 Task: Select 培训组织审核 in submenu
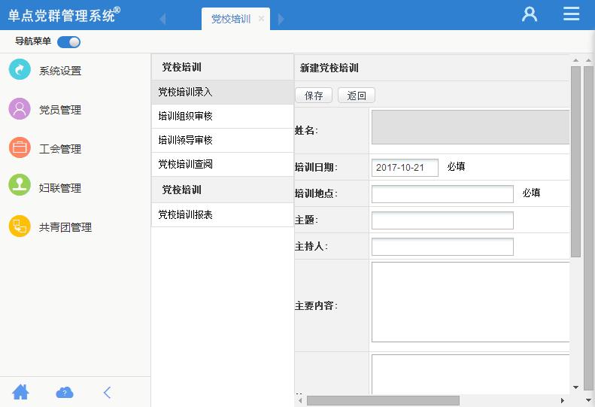223,116
